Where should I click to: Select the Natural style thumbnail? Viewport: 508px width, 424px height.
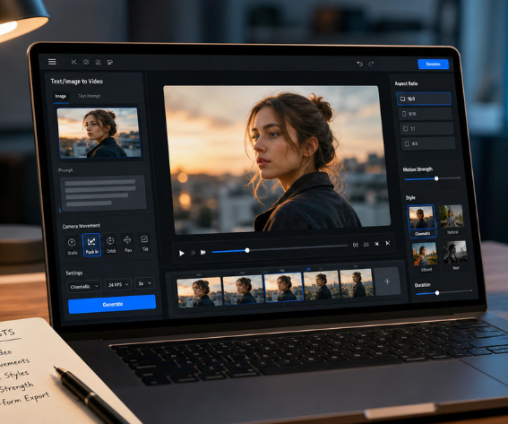pyautogui.click(x=452, y=219)
